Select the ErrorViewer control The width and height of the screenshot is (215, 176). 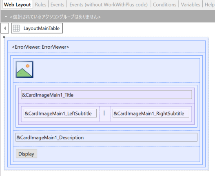(40, 47)
